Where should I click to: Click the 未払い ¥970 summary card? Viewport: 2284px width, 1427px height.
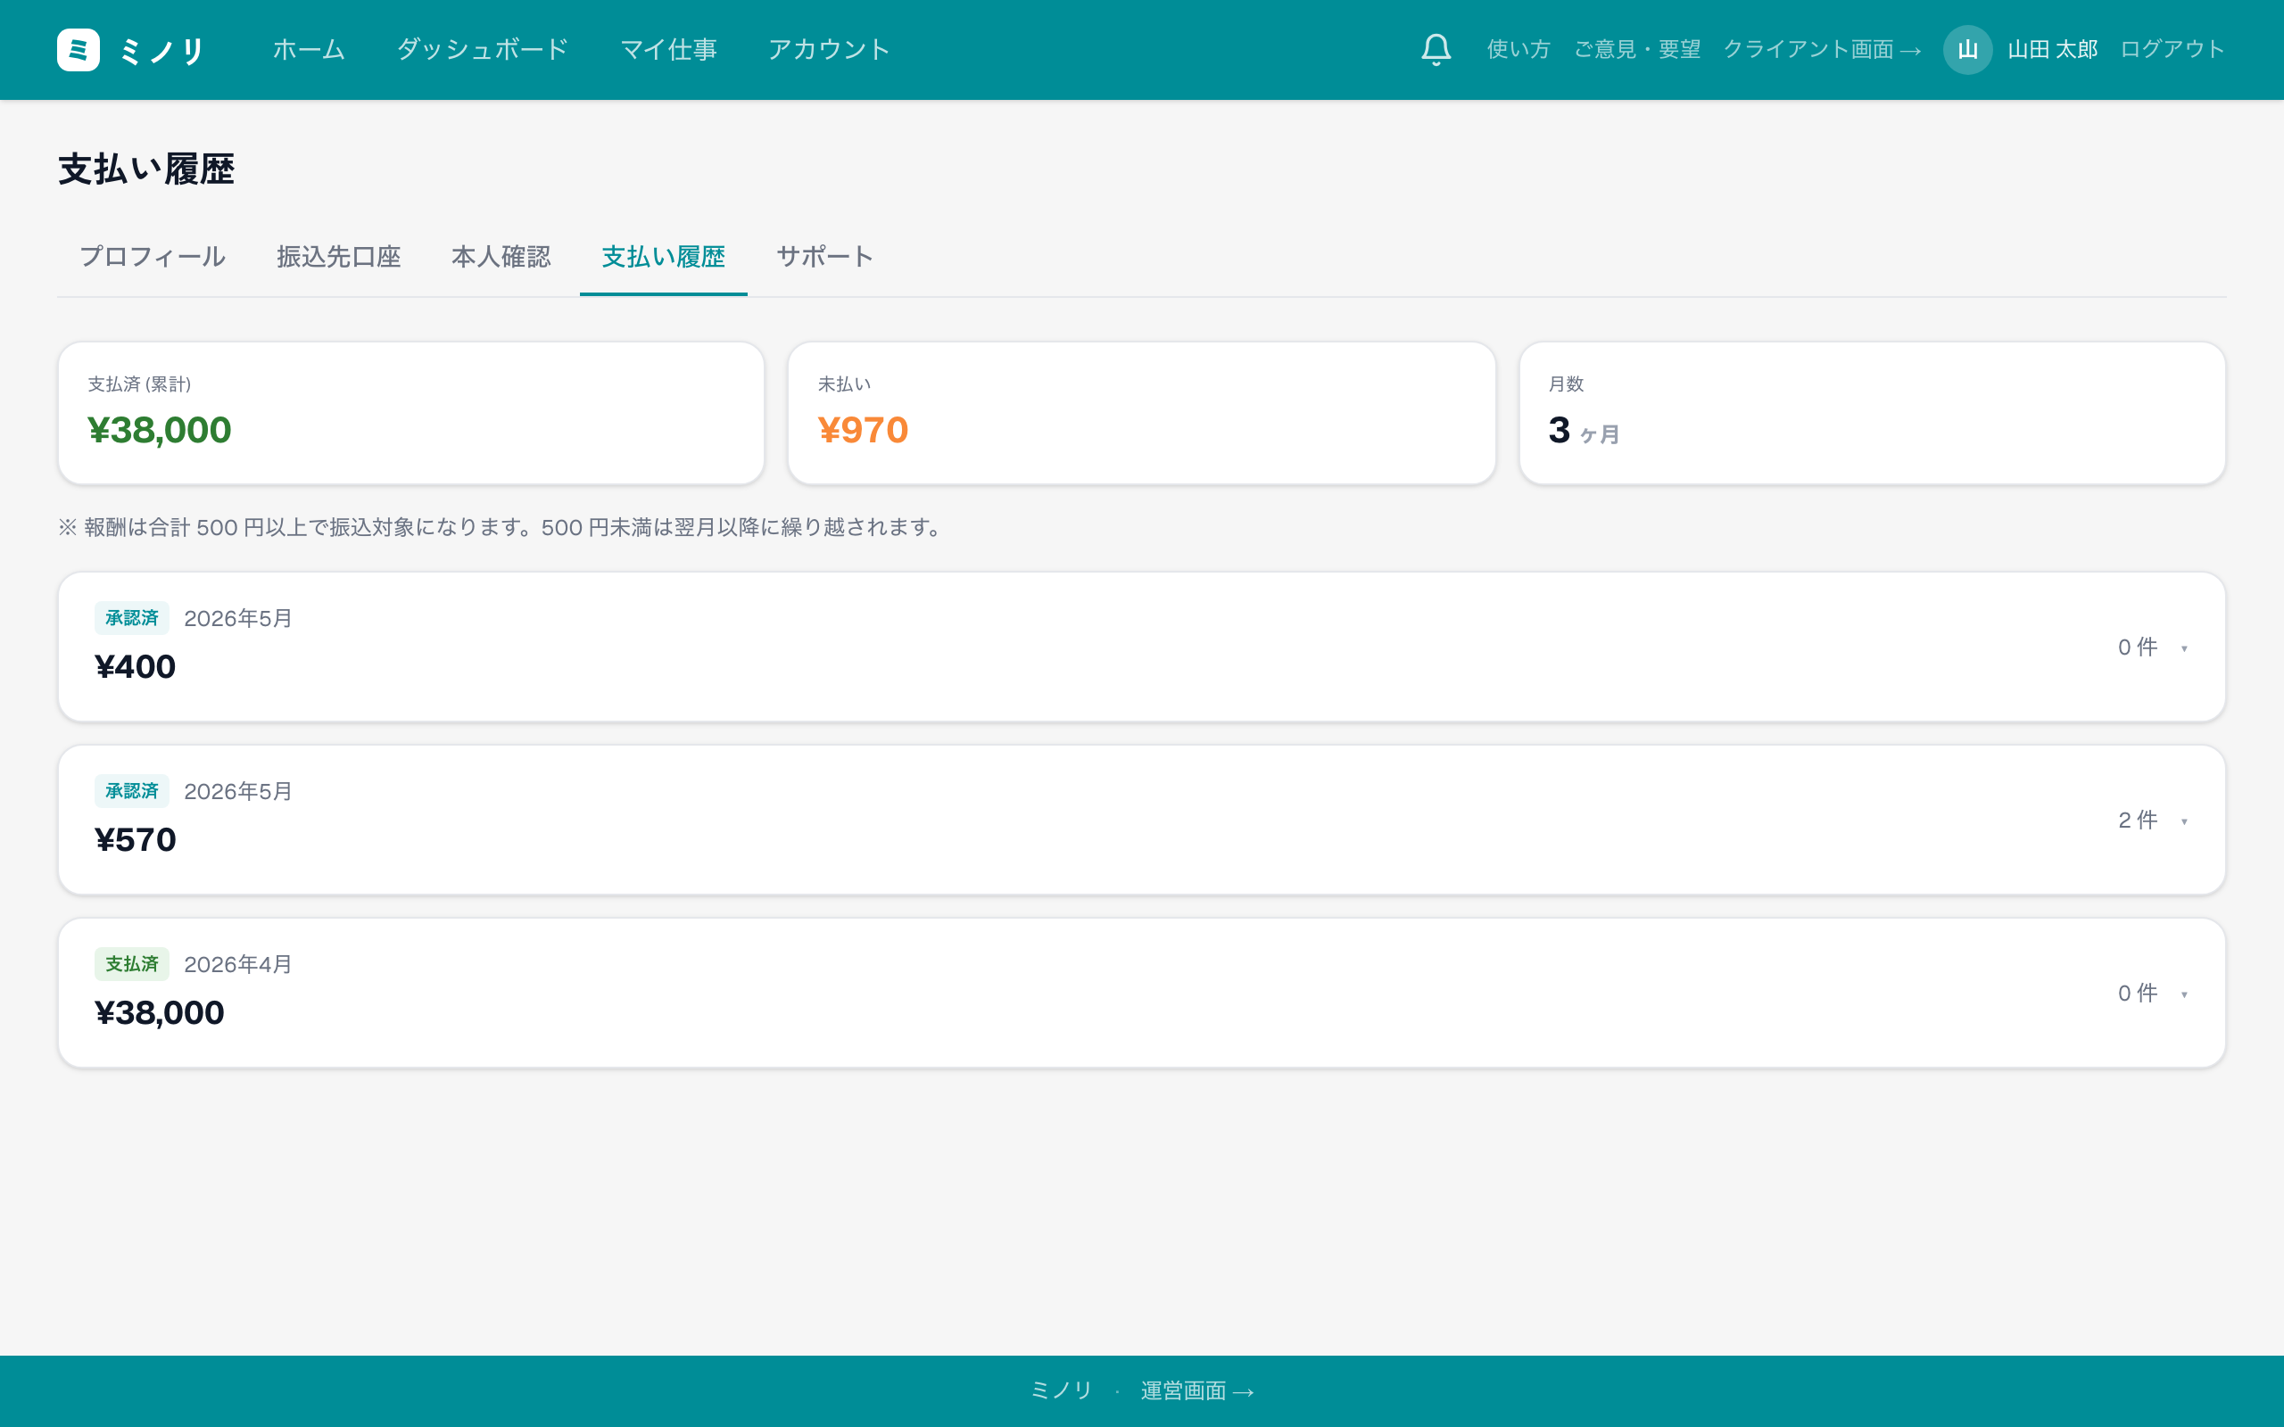click(1142, 413)
